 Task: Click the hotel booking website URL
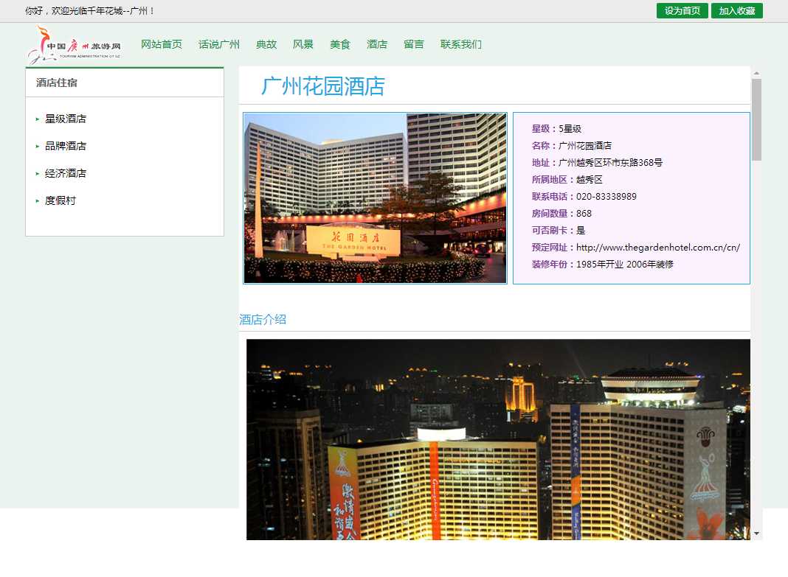[657, 248]
